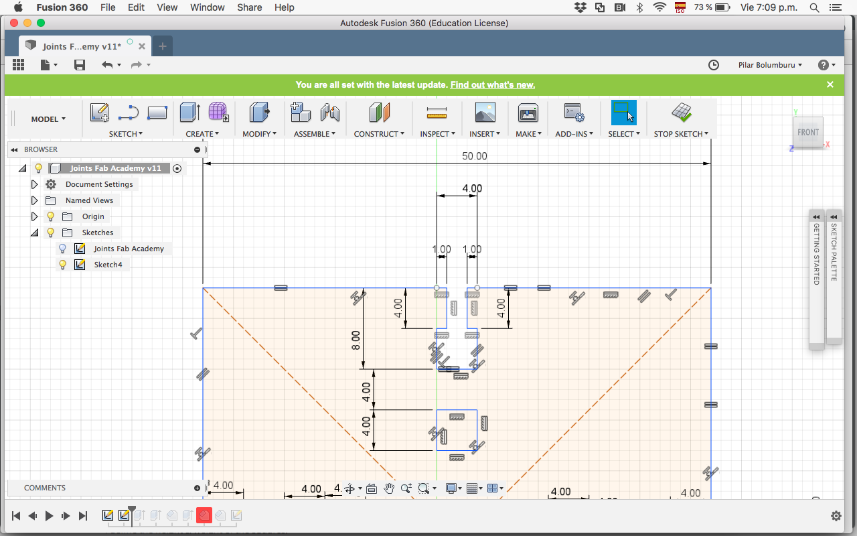Open Grid and Snaps dropdown

(474, 488)
